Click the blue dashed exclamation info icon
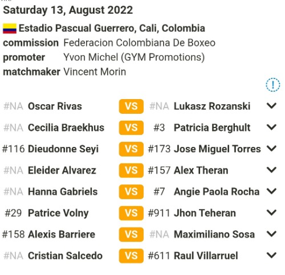 [272, 85]
